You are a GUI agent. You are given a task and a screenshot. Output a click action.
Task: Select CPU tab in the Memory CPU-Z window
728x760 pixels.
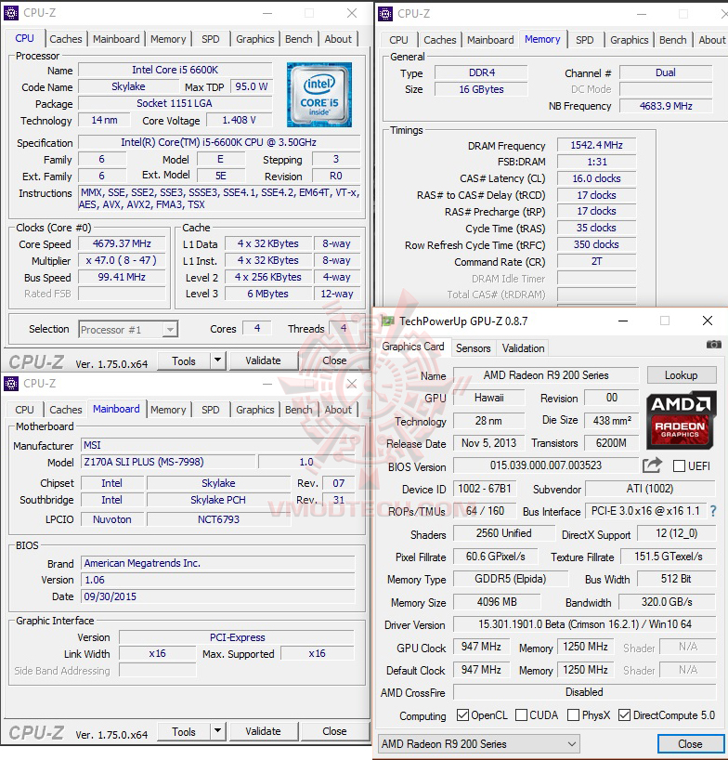[x=398, y=40]
